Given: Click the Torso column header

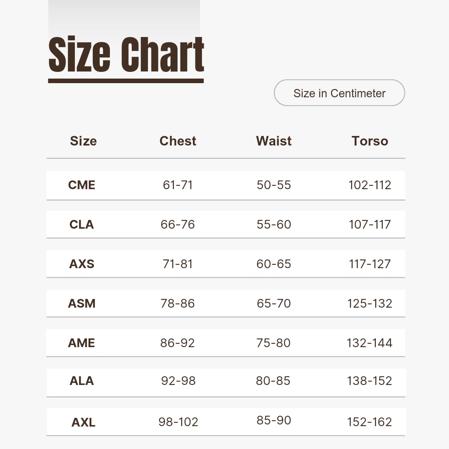Looking at the screenshot, I should (370, 141).
